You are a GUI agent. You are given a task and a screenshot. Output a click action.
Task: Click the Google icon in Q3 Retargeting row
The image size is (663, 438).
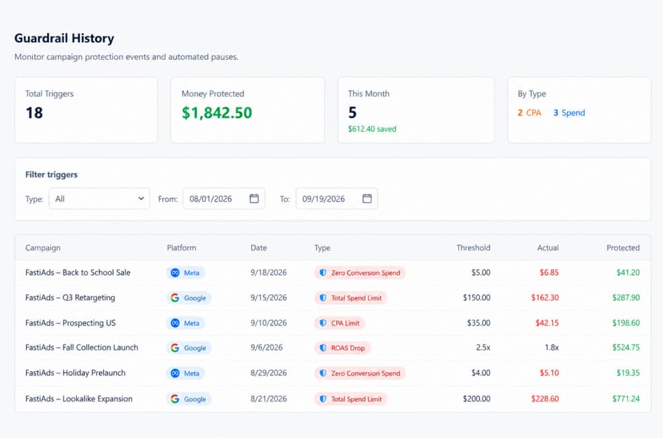coord(175,298)
